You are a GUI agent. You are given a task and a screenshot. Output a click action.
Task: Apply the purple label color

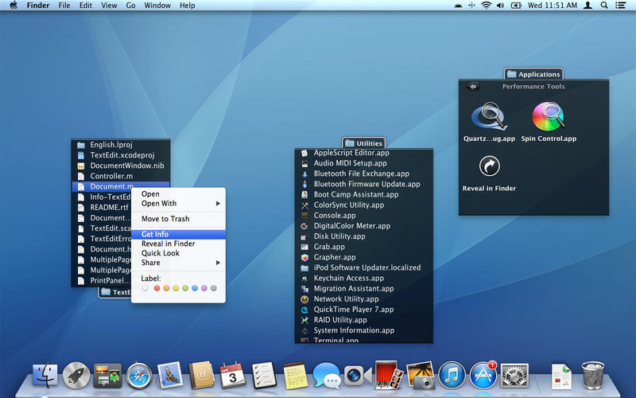(x=204, y=288)
